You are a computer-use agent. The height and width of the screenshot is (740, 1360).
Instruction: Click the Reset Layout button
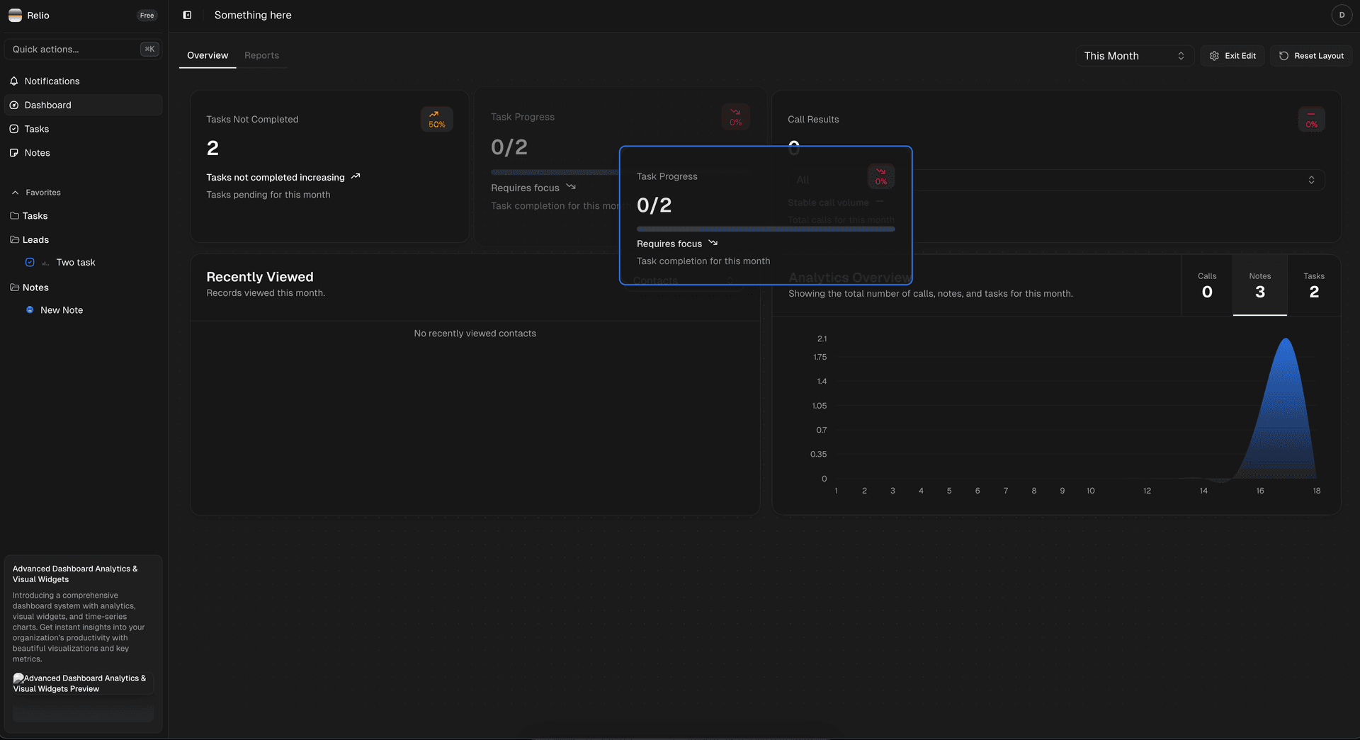(x=1311, y=56)
